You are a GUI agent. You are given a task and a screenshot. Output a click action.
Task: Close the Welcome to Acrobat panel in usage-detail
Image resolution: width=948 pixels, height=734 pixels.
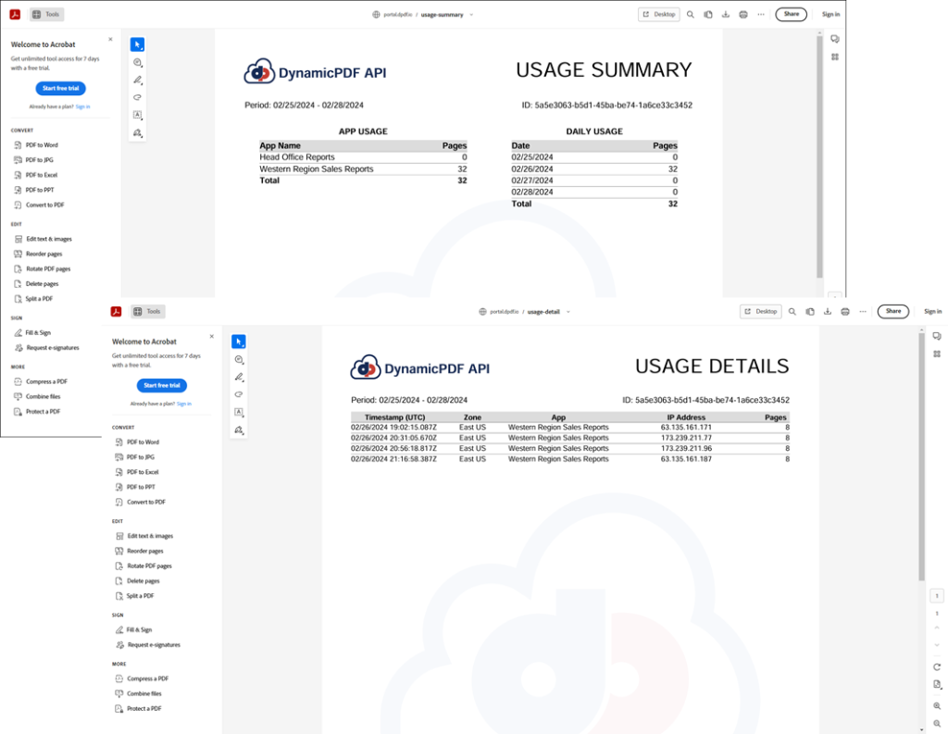coord(212,336)
